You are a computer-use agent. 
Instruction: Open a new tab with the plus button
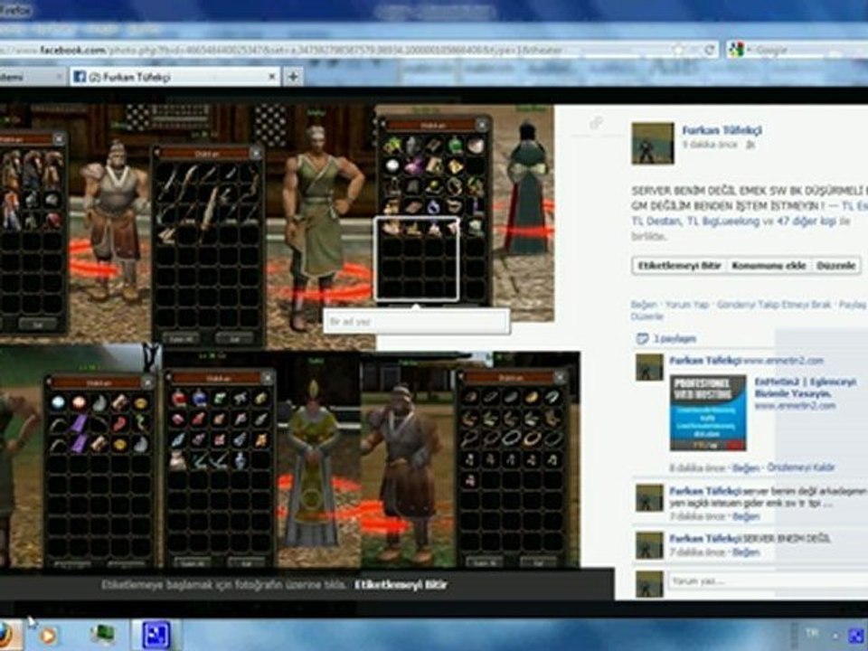[293, 76]
